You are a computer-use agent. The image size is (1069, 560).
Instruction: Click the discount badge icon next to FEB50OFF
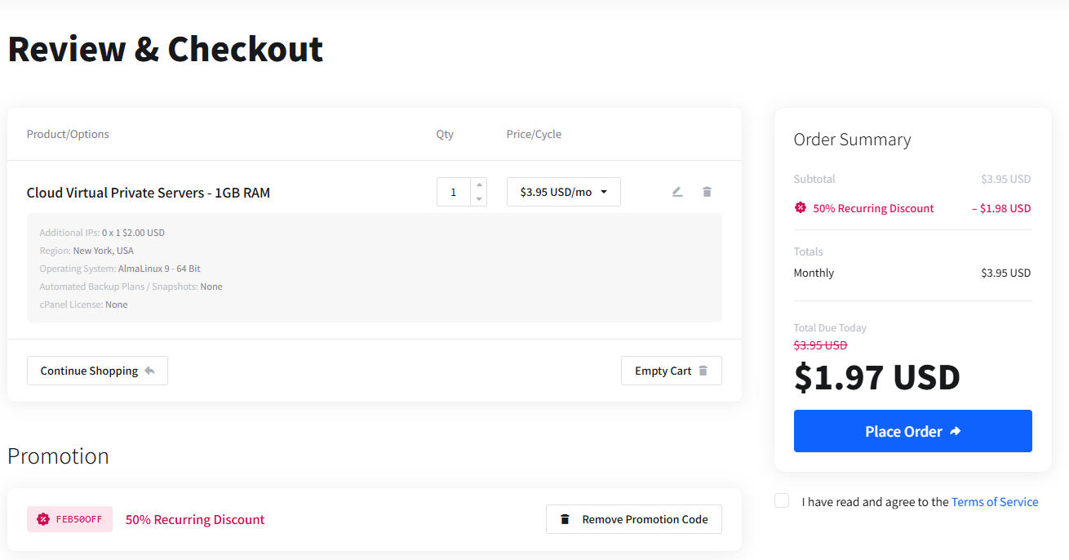click(x=43, y=519)
